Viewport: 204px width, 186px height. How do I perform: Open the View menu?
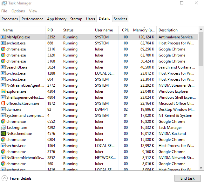33,11
